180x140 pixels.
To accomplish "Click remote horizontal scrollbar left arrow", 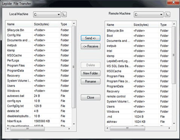I will (107, 128).
